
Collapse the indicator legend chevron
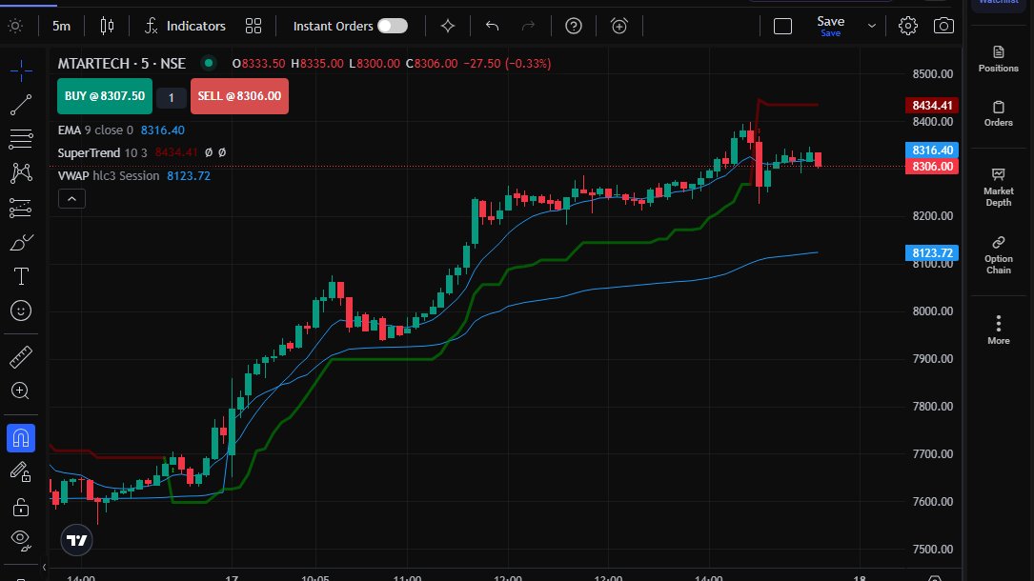[x=71, y=198]
